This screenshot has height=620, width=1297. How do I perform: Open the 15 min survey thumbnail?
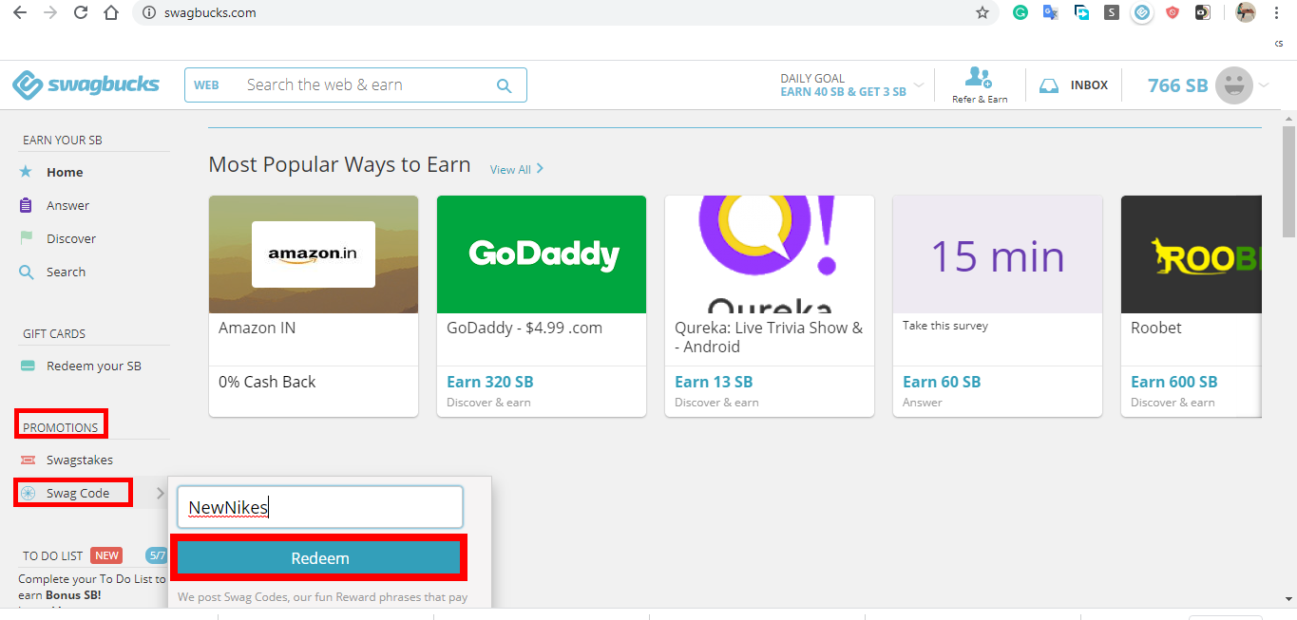tap(998, 254)
